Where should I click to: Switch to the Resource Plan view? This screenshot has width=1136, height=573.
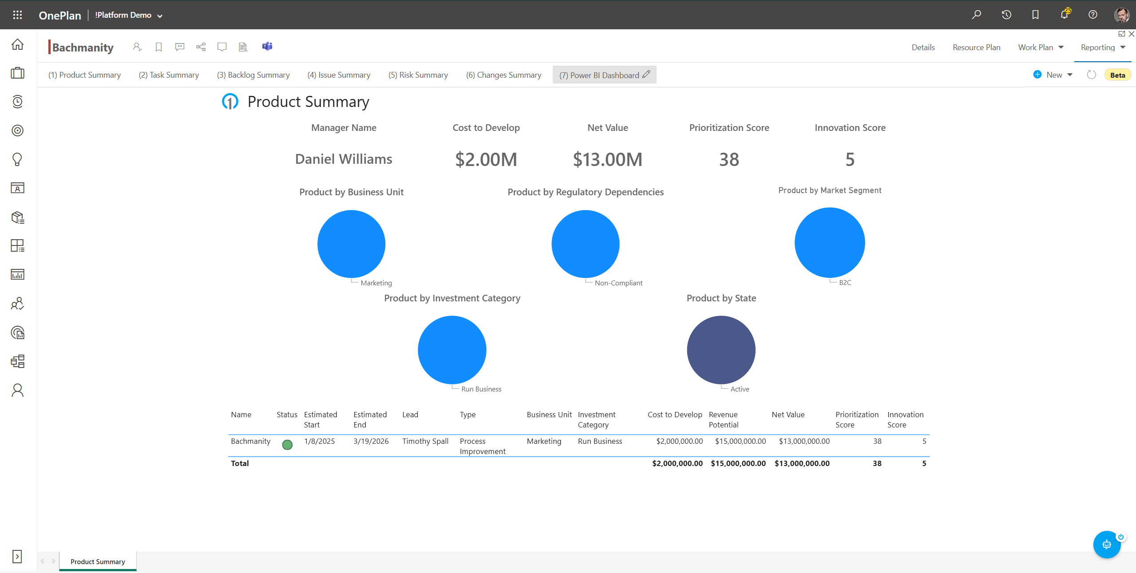coord(976,47)
